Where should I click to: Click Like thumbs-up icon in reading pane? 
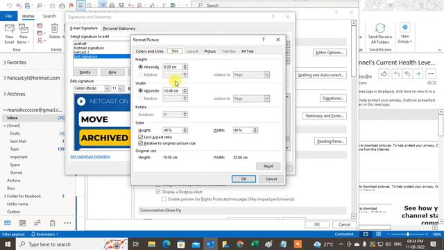[384, 74]
